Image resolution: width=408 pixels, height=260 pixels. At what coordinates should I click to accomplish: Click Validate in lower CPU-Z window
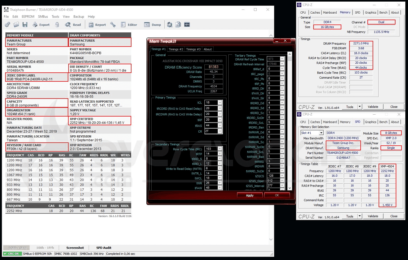[373, 216]
